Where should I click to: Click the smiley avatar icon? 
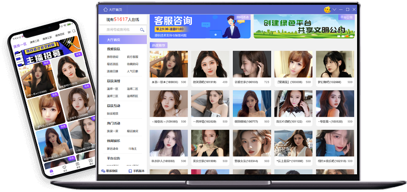[327, 9]
